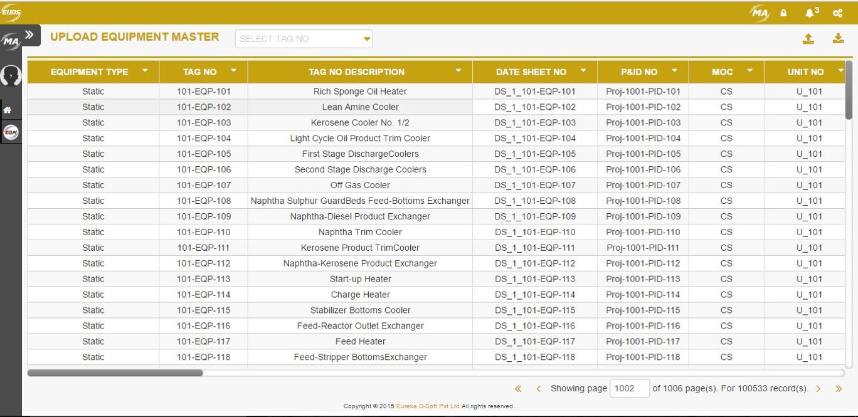Open Tag No column filter arrow
This screenshot has height=417, width=858.
pos(234,70)
